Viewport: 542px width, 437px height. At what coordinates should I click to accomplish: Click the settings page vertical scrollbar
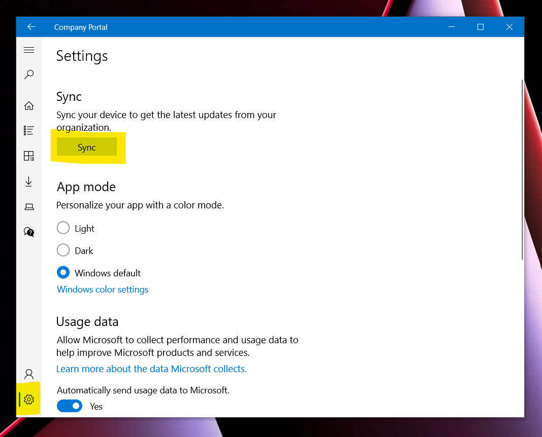pyautogui.click(x=522, y=170)
